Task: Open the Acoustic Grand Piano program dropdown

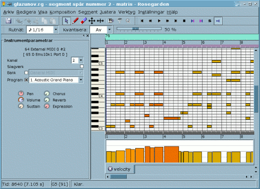Action: (x=81, y=80)
